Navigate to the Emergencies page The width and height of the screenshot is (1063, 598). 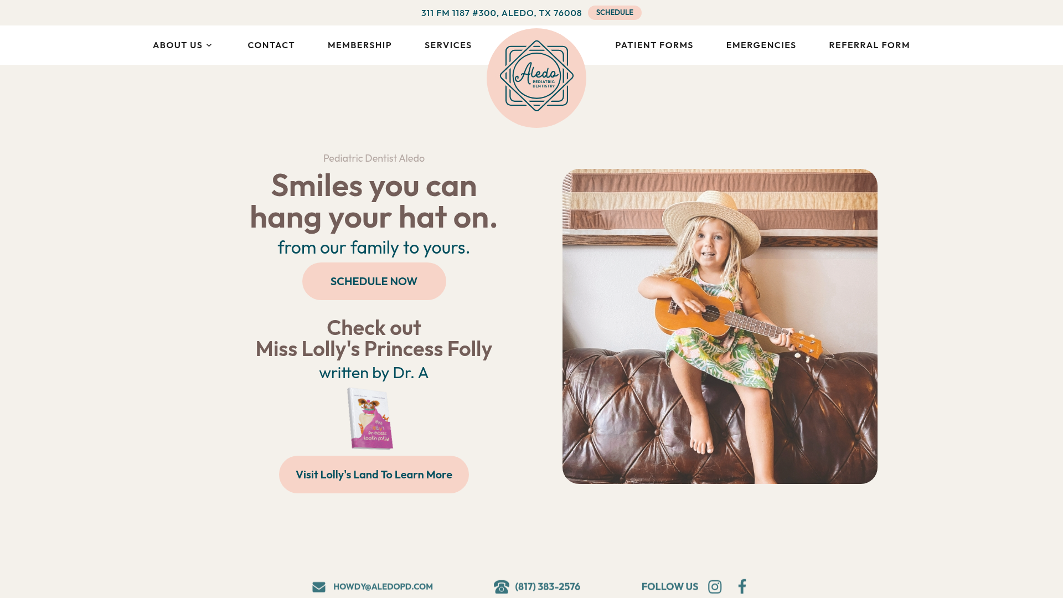[x=761, y=45]
